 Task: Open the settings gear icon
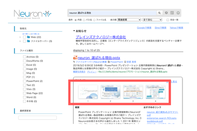point(178,13)
